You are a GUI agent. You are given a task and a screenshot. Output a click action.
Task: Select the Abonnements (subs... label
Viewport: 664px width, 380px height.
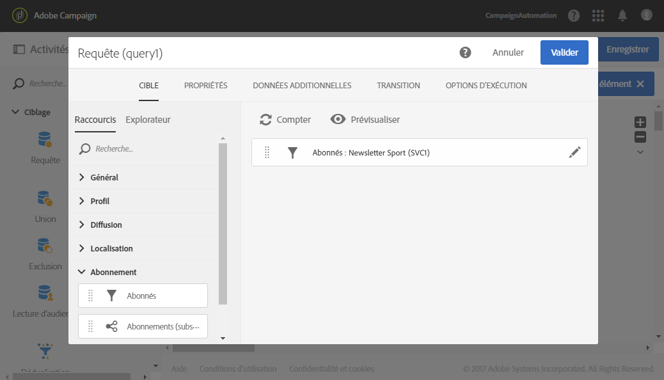[x=163, y=327]
